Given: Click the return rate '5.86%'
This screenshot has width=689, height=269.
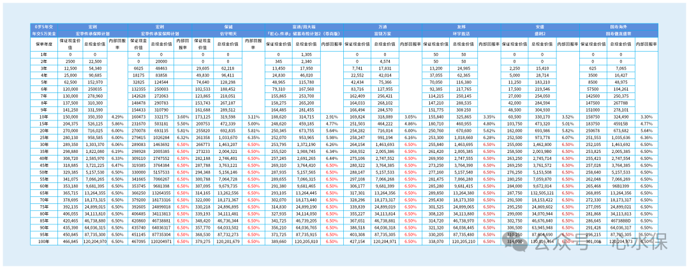Looking at the screenshot, I should point(118,125).
